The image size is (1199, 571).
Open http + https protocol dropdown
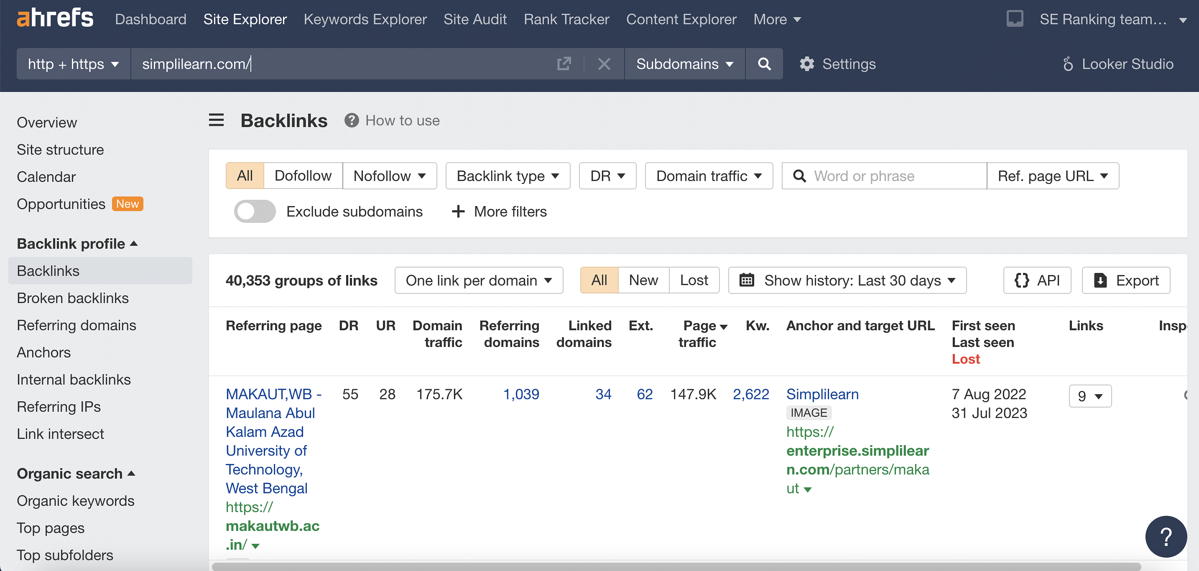pos(74,64)
